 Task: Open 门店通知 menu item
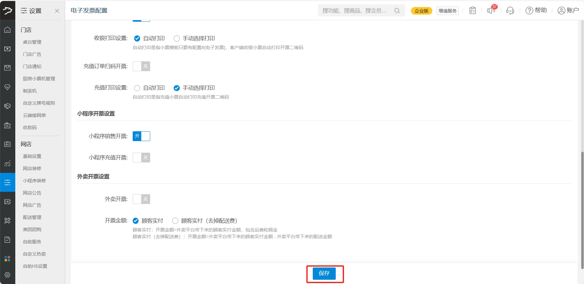point(32,67)
